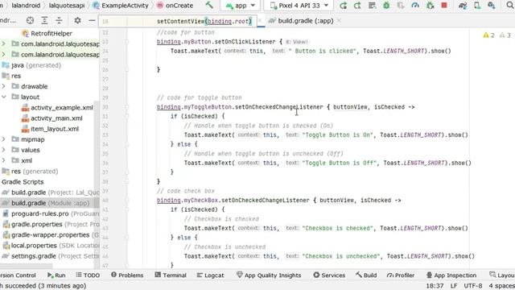Launch the Profile app gauge icon
Screen dimensions: 515x290
click(x=415, y=6)
